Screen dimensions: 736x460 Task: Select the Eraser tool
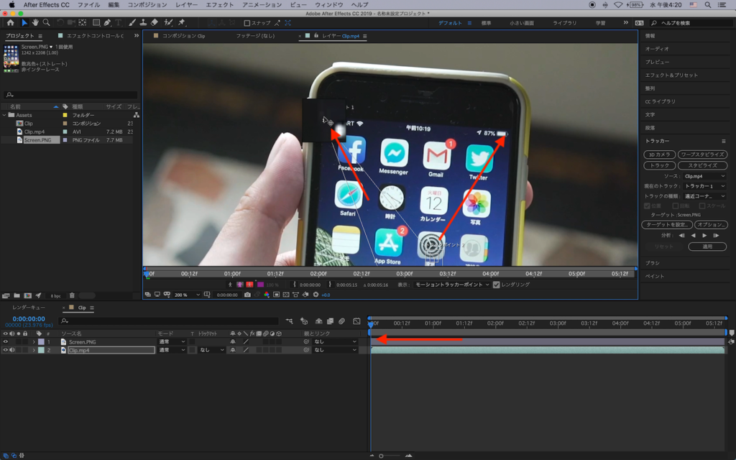155,23
